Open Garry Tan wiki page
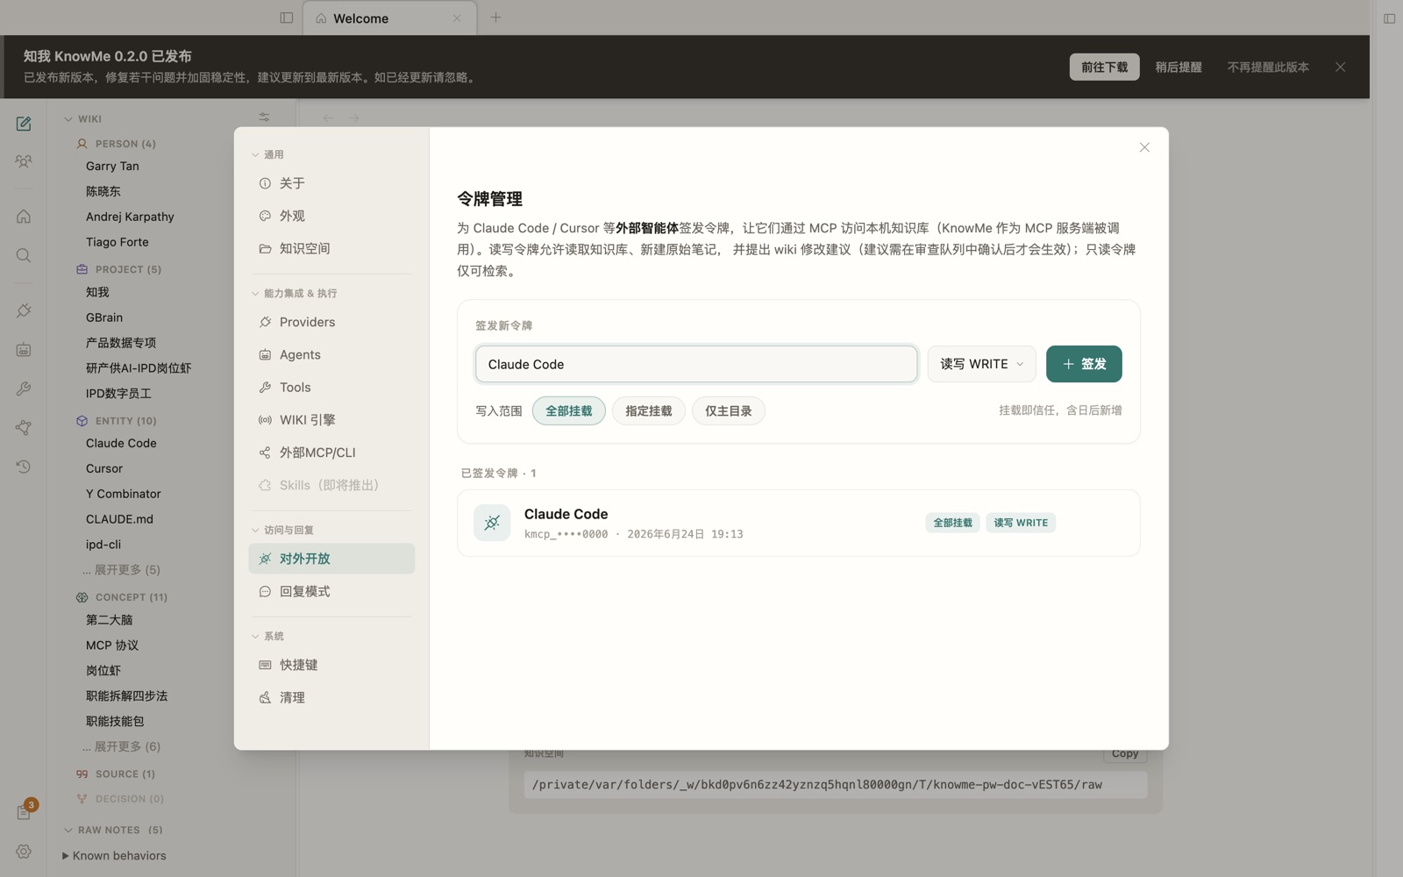The width and height of the screenshot is (1403, 877). pos(112,166)
